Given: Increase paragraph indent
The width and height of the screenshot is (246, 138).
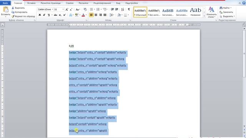Looking at the screenshot, I should [x=116, y=10].
